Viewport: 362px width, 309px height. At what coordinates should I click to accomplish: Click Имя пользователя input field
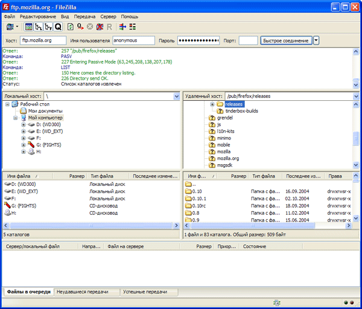[133, 40]
